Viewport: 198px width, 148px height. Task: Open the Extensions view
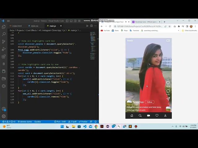[x=4, y=56]
